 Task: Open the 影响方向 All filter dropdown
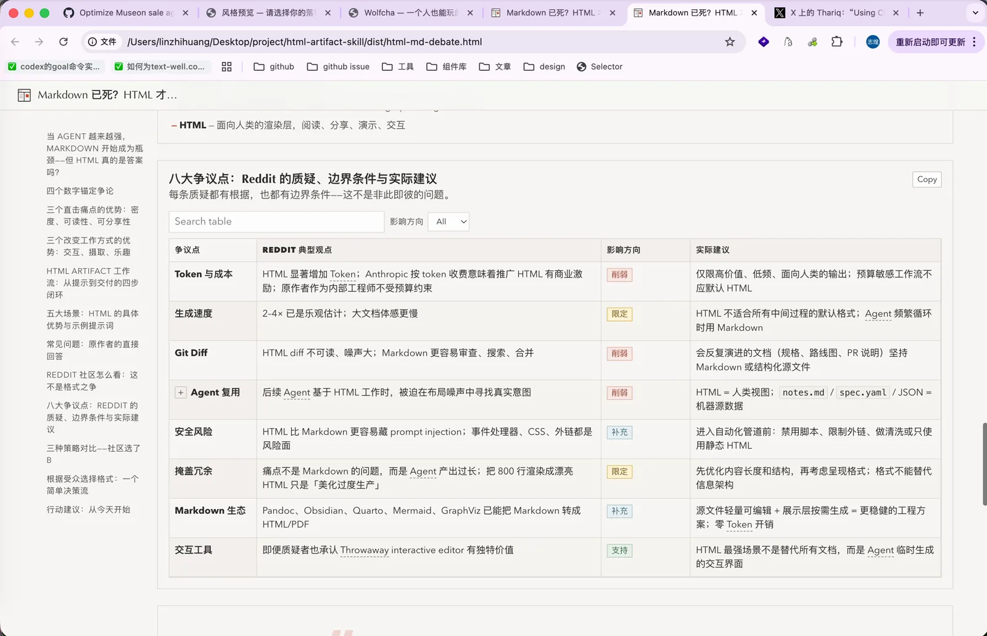click(x=448, y=222)
